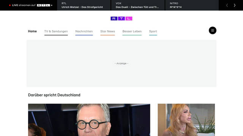
Task: Open LIVE streamen auf RTL+ link
Action: coord(31,5)
